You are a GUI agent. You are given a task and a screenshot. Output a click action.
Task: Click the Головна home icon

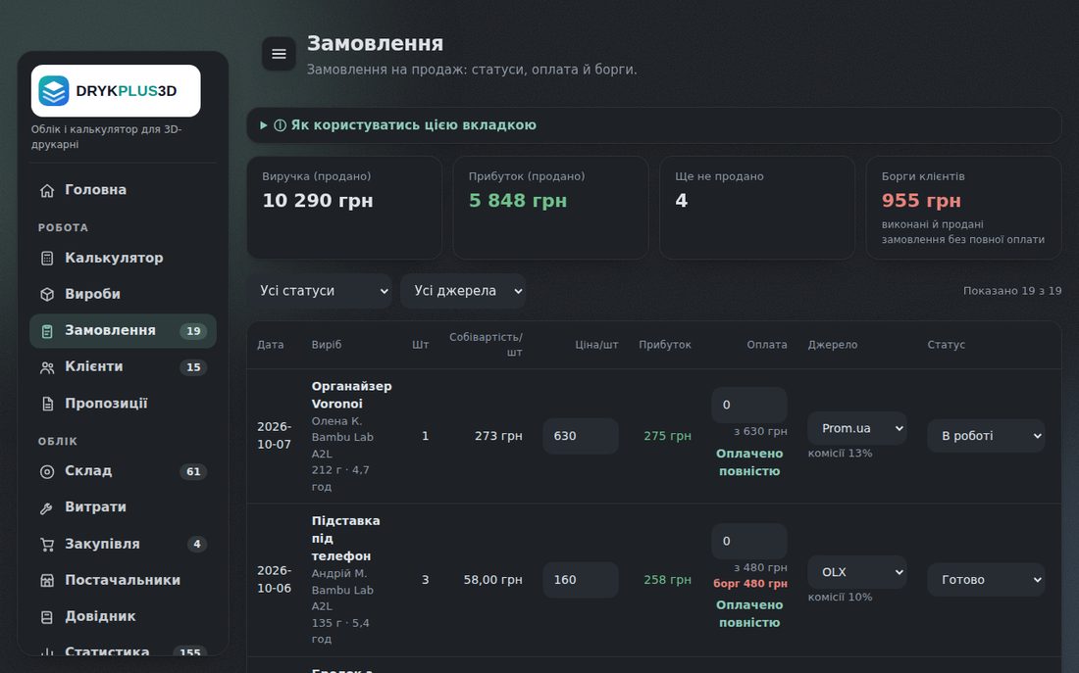coord(47,190)
